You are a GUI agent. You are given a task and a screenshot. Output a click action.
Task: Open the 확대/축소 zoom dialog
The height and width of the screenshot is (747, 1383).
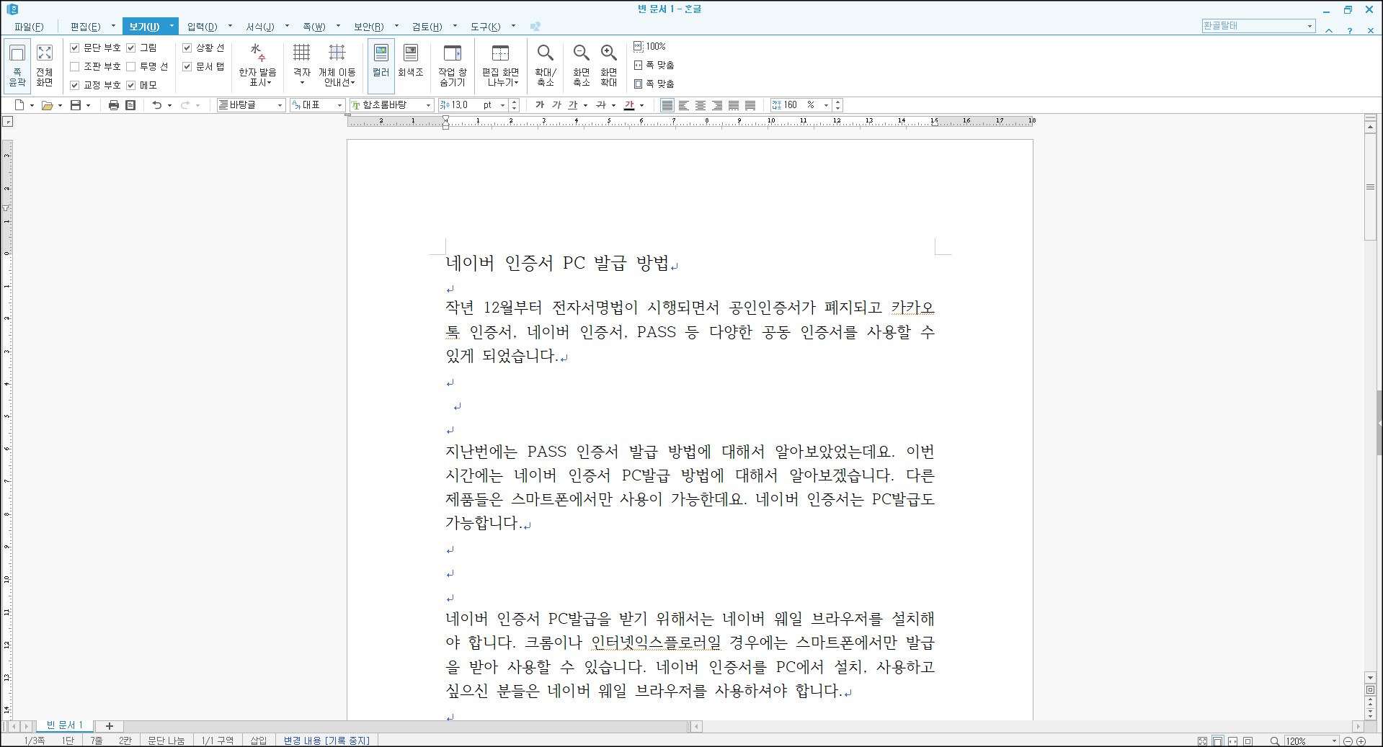point(546,66)
